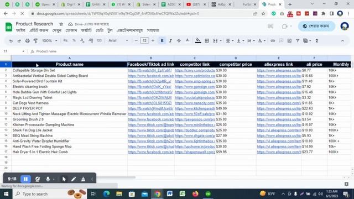
Task: Toggle the recorder microphone
Action: [48, 179]
